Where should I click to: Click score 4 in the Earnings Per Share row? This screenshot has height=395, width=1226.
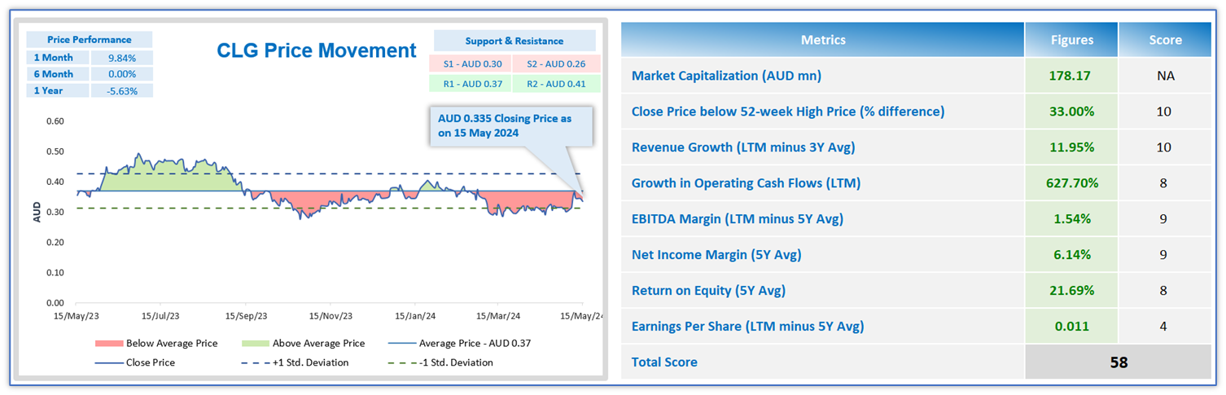coord(1164,327)
